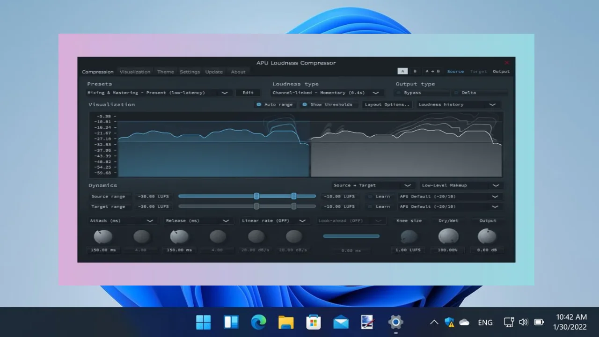Image resolution: width=599 pixels, height=337 pixels.
Task: Launch Microsoft Edge from the taskbar
Action: 258,322
